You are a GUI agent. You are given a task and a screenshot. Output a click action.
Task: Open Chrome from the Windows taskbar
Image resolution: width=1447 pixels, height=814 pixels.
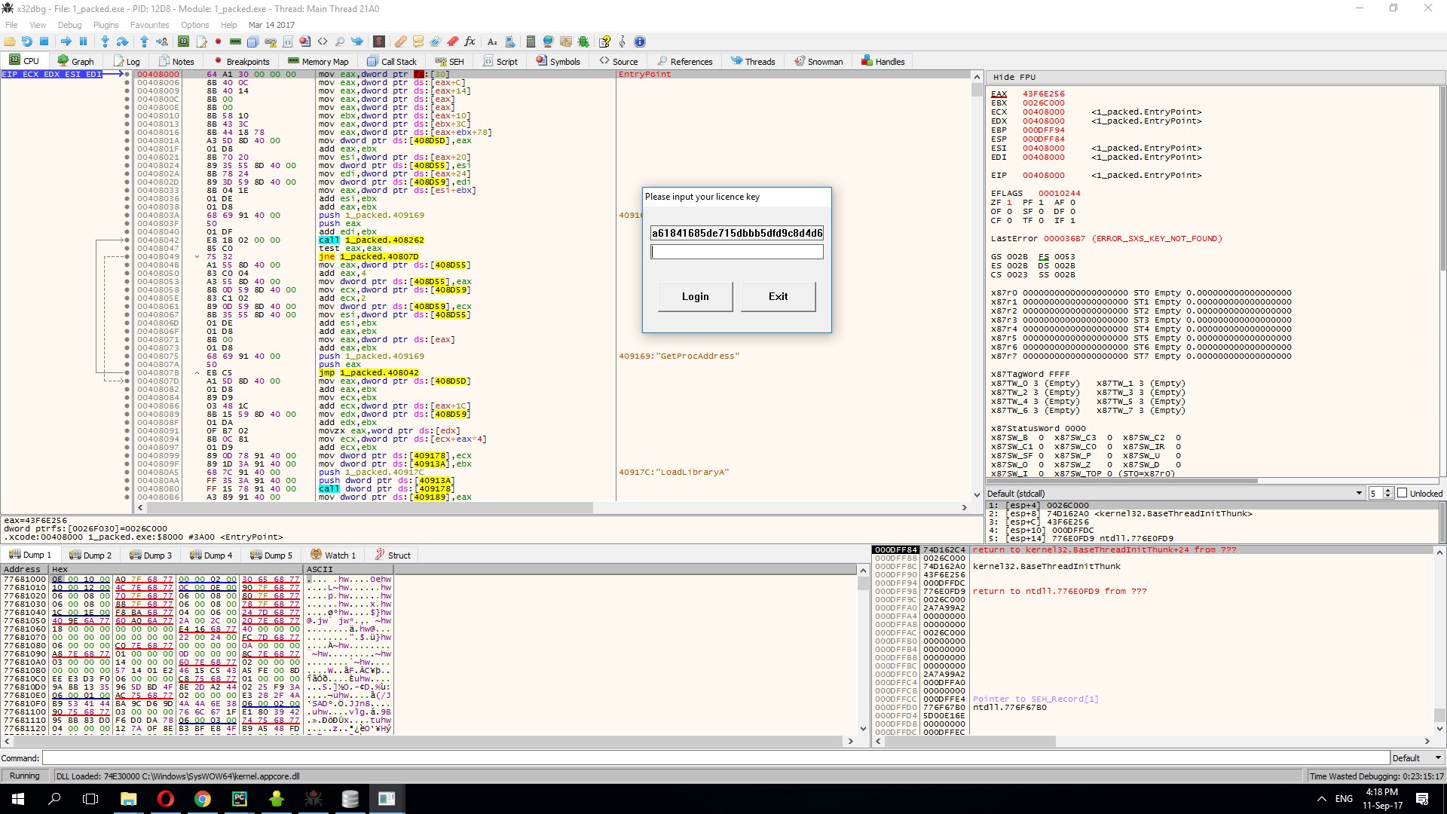[x=202, y=799]
